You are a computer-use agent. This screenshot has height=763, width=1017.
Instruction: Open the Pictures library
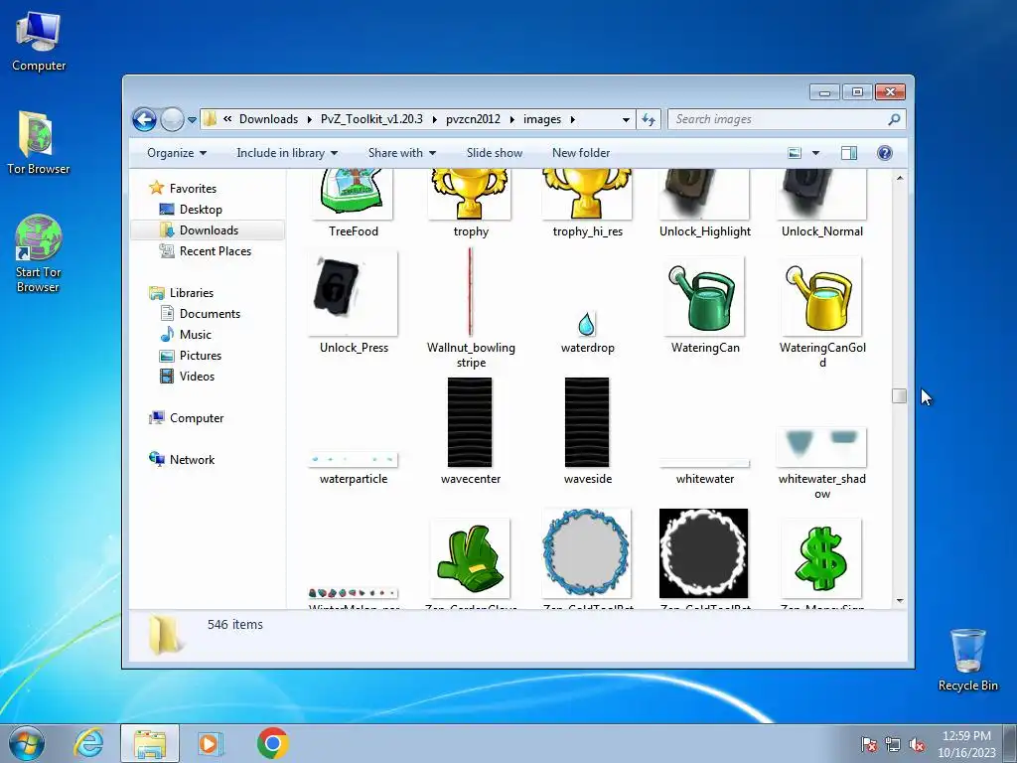pos(201,356)
